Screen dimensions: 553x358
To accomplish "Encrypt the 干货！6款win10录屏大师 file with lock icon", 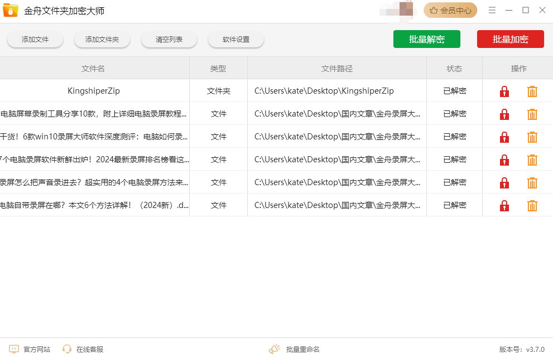I will [504, 137].
